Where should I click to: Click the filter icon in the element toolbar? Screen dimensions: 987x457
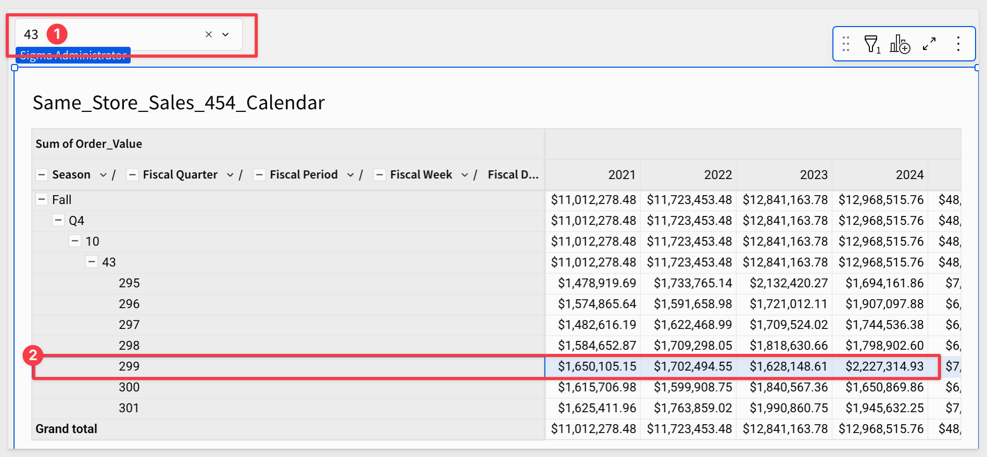871,44
